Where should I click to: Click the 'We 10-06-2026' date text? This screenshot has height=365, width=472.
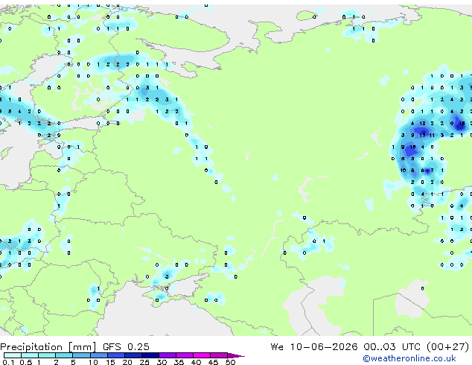[314, 346]
